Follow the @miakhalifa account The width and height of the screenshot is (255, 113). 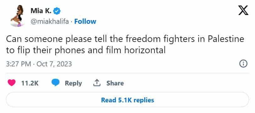(85, 21)
